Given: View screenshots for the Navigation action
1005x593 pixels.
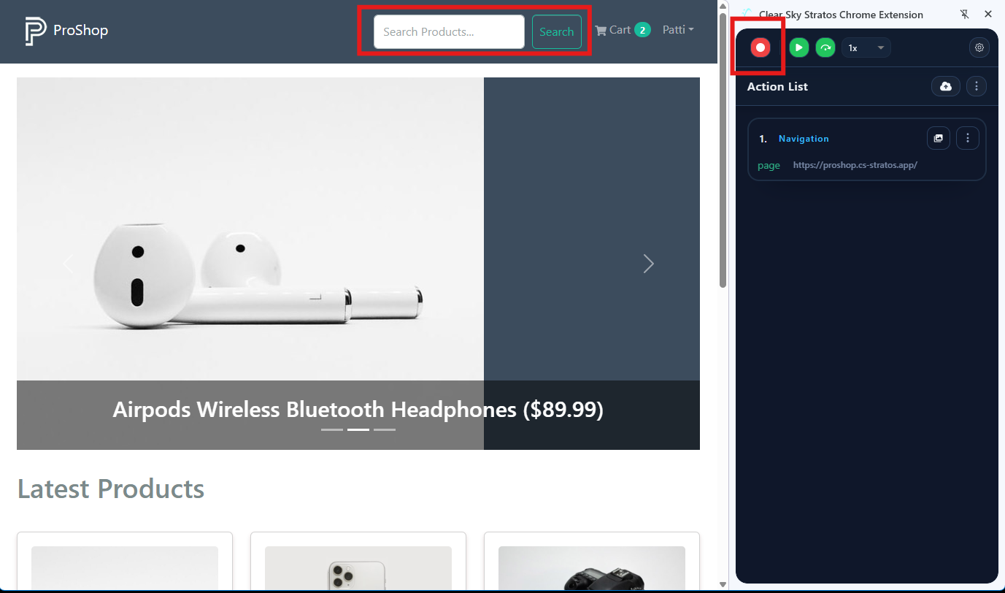Looking at the screenshot, I should (938, 138).
